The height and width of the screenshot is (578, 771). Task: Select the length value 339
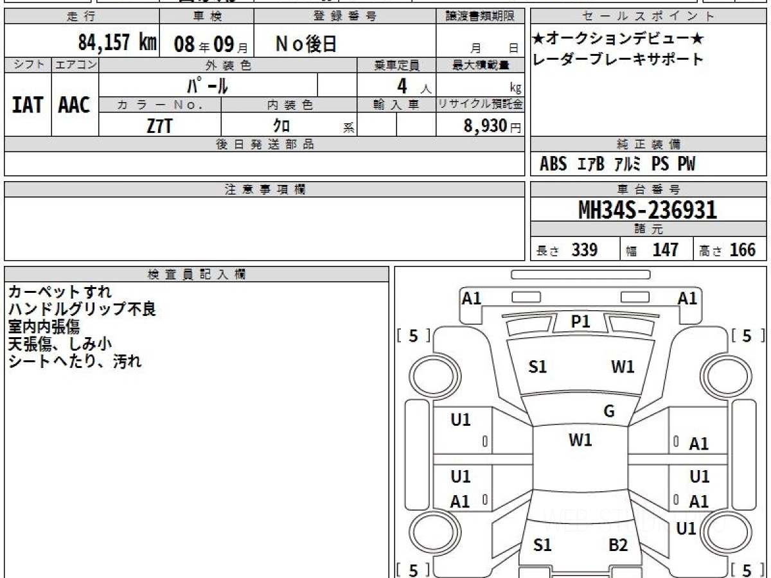(585, 250)
